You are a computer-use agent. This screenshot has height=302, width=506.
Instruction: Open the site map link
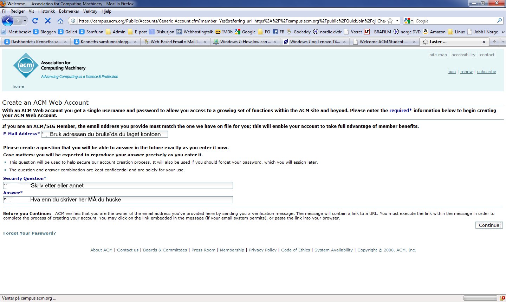[438, 55]
